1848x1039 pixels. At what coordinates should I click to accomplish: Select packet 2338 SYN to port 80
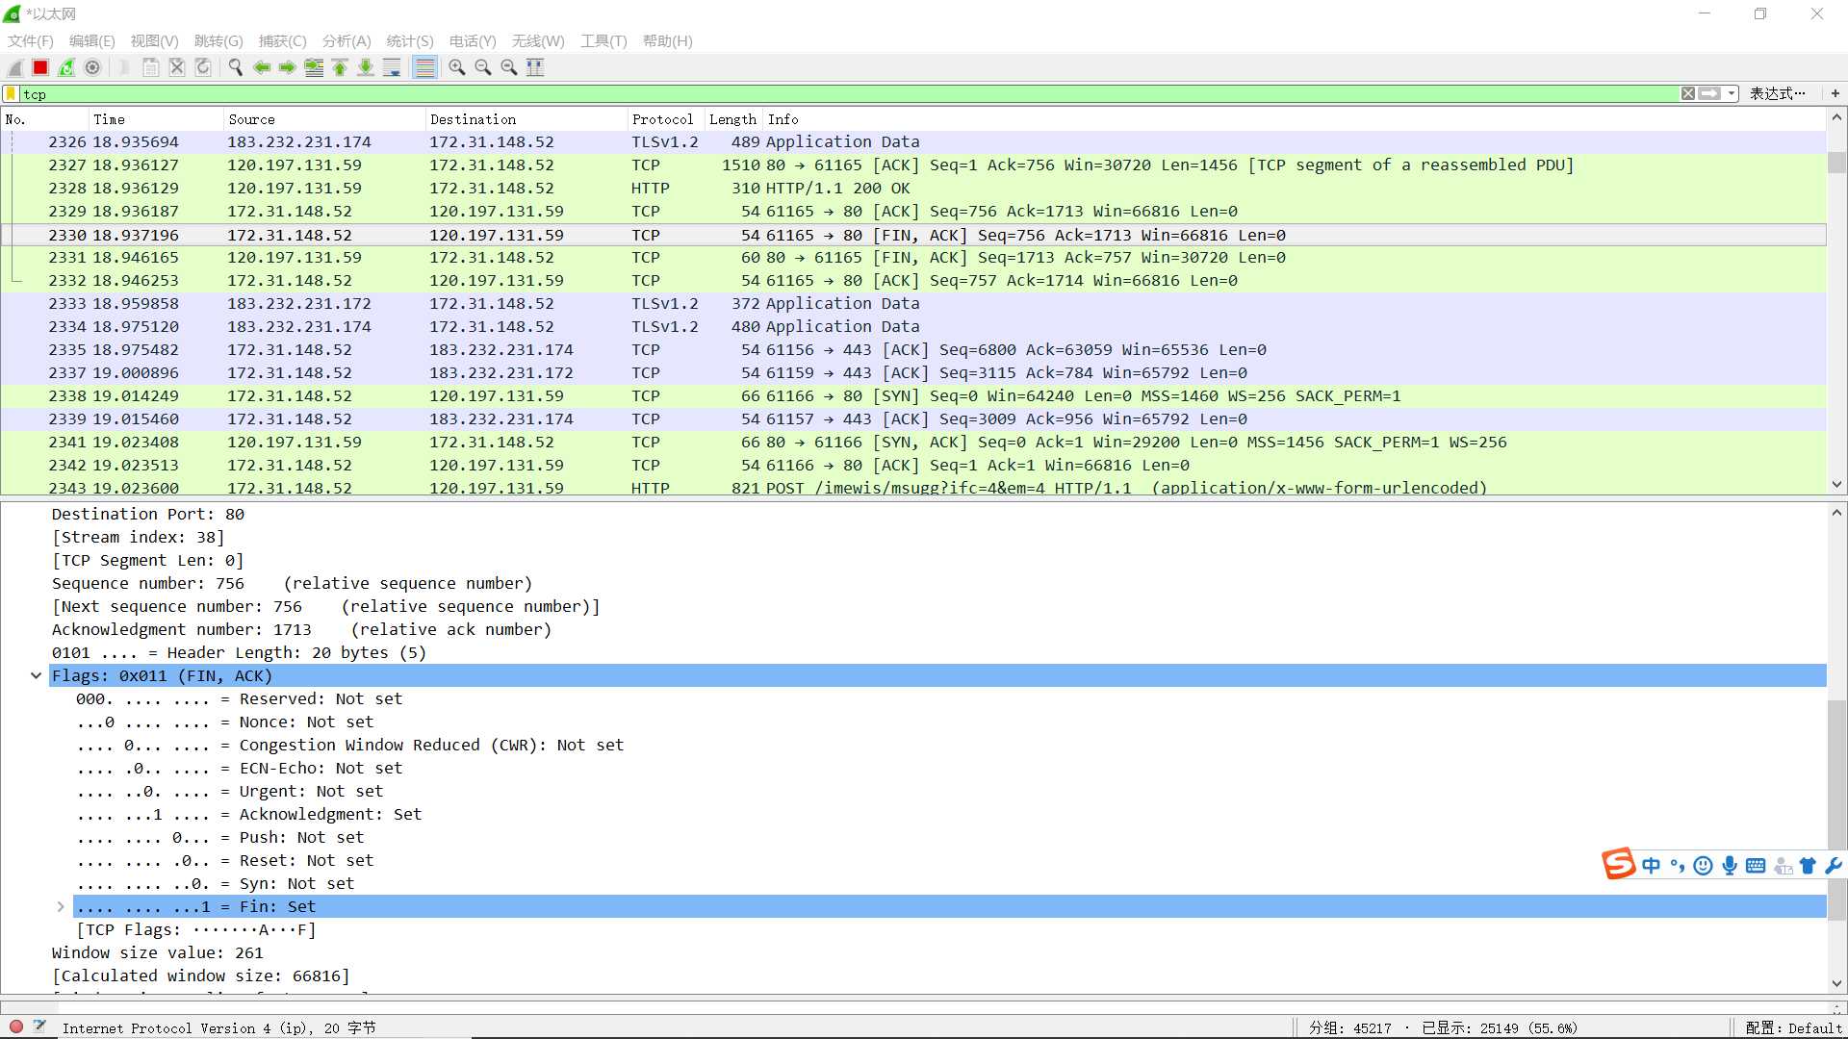(x=912, y=396)
